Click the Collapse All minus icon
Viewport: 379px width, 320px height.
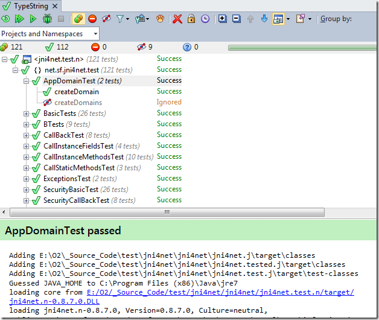click(236, 19)
